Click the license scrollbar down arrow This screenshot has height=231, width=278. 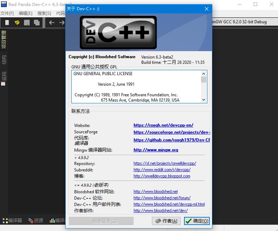click(204, 100)
